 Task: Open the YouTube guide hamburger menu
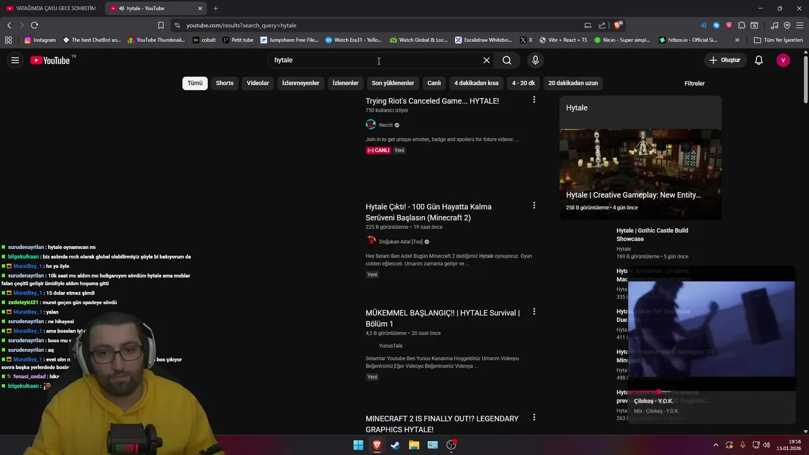15,60
